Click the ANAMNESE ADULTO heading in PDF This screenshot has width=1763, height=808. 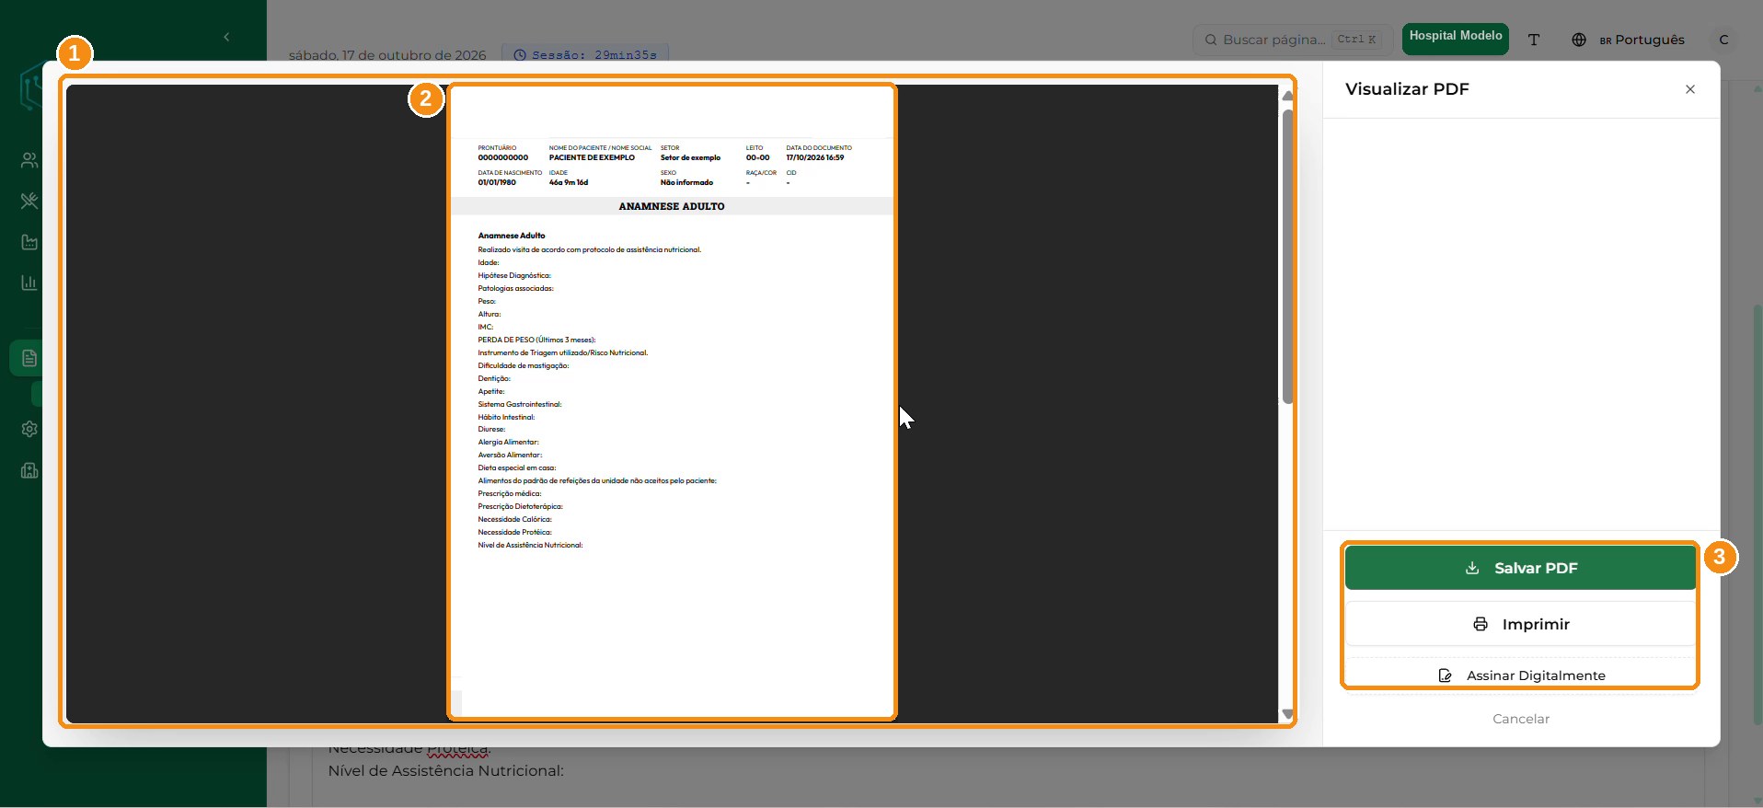672,206
